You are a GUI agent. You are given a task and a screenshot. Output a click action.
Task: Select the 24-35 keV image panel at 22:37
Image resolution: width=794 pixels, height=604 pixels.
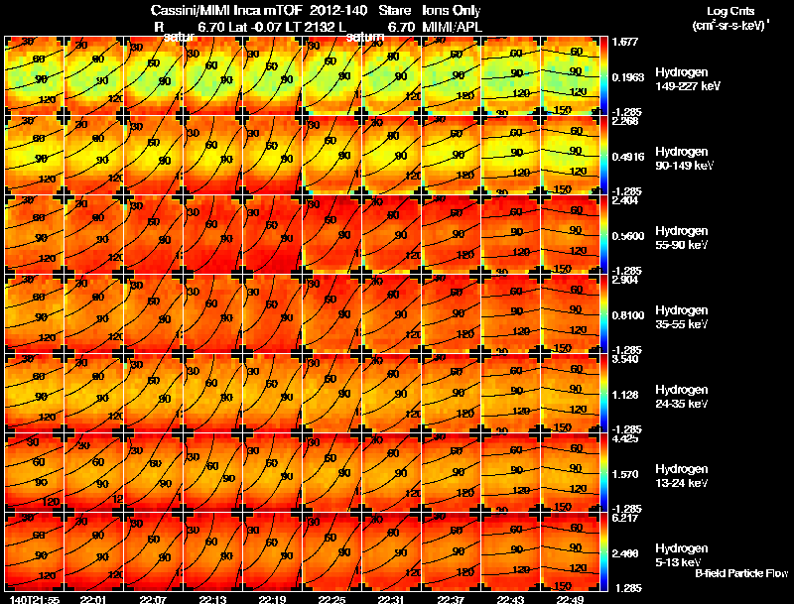[x=452, y=393]
